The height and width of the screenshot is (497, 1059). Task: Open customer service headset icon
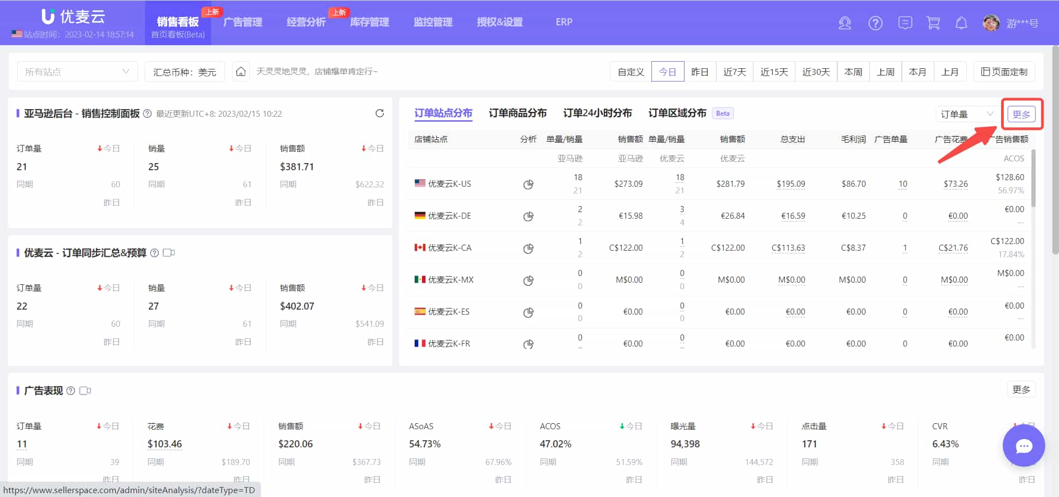844,23
